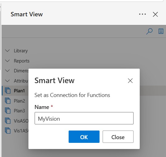
Task: Expand the Library chevron
Action: coord(7,51)
